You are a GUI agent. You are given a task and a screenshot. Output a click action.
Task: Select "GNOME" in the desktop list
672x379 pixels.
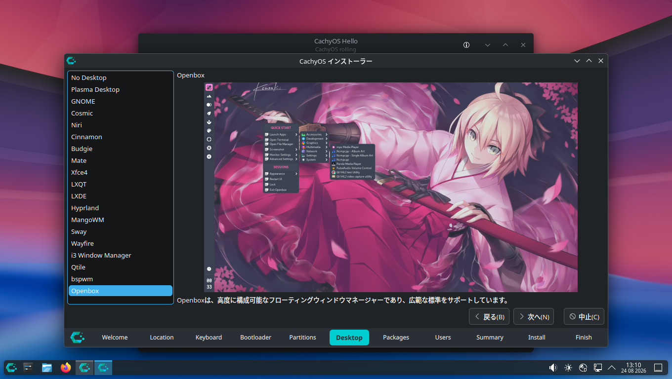point(121,101)
